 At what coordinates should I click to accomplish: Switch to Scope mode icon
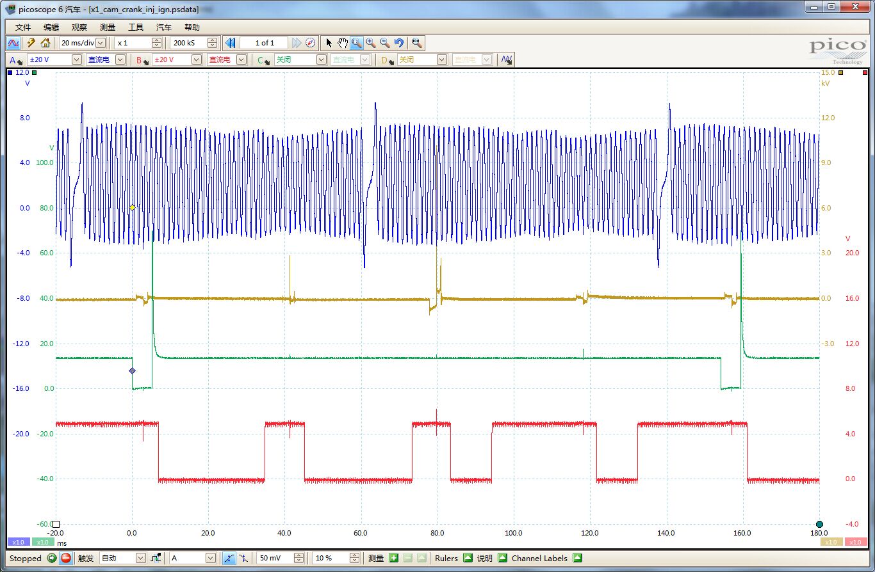(x=13, y=43)
